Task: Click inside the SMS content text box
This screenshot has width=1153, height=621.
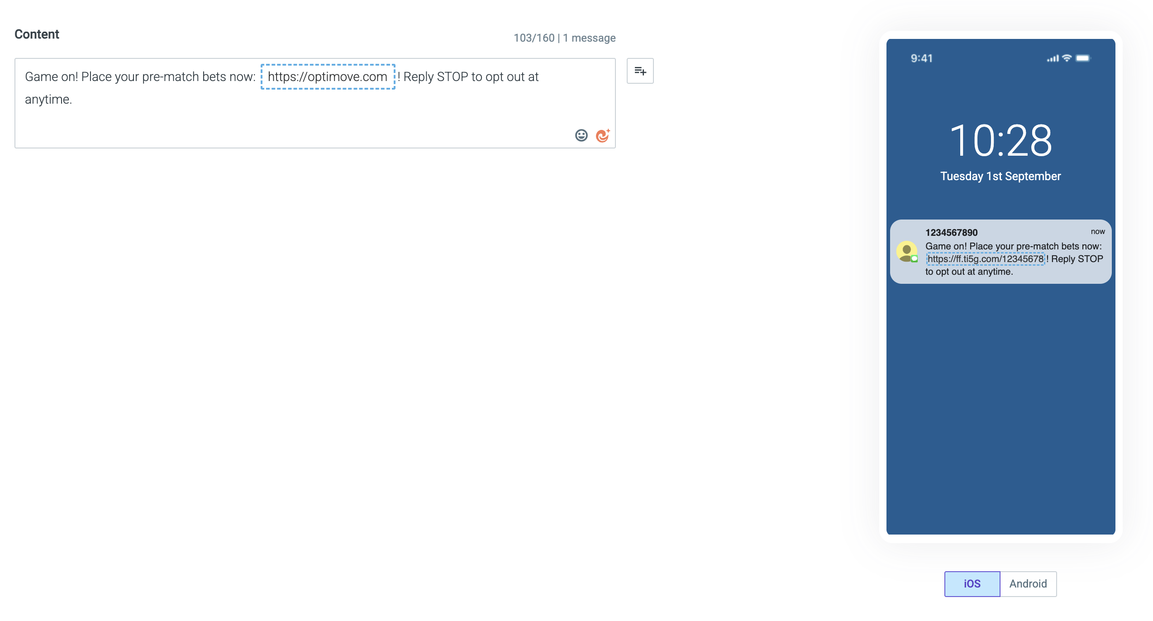Action: click(x=315, y=103)
